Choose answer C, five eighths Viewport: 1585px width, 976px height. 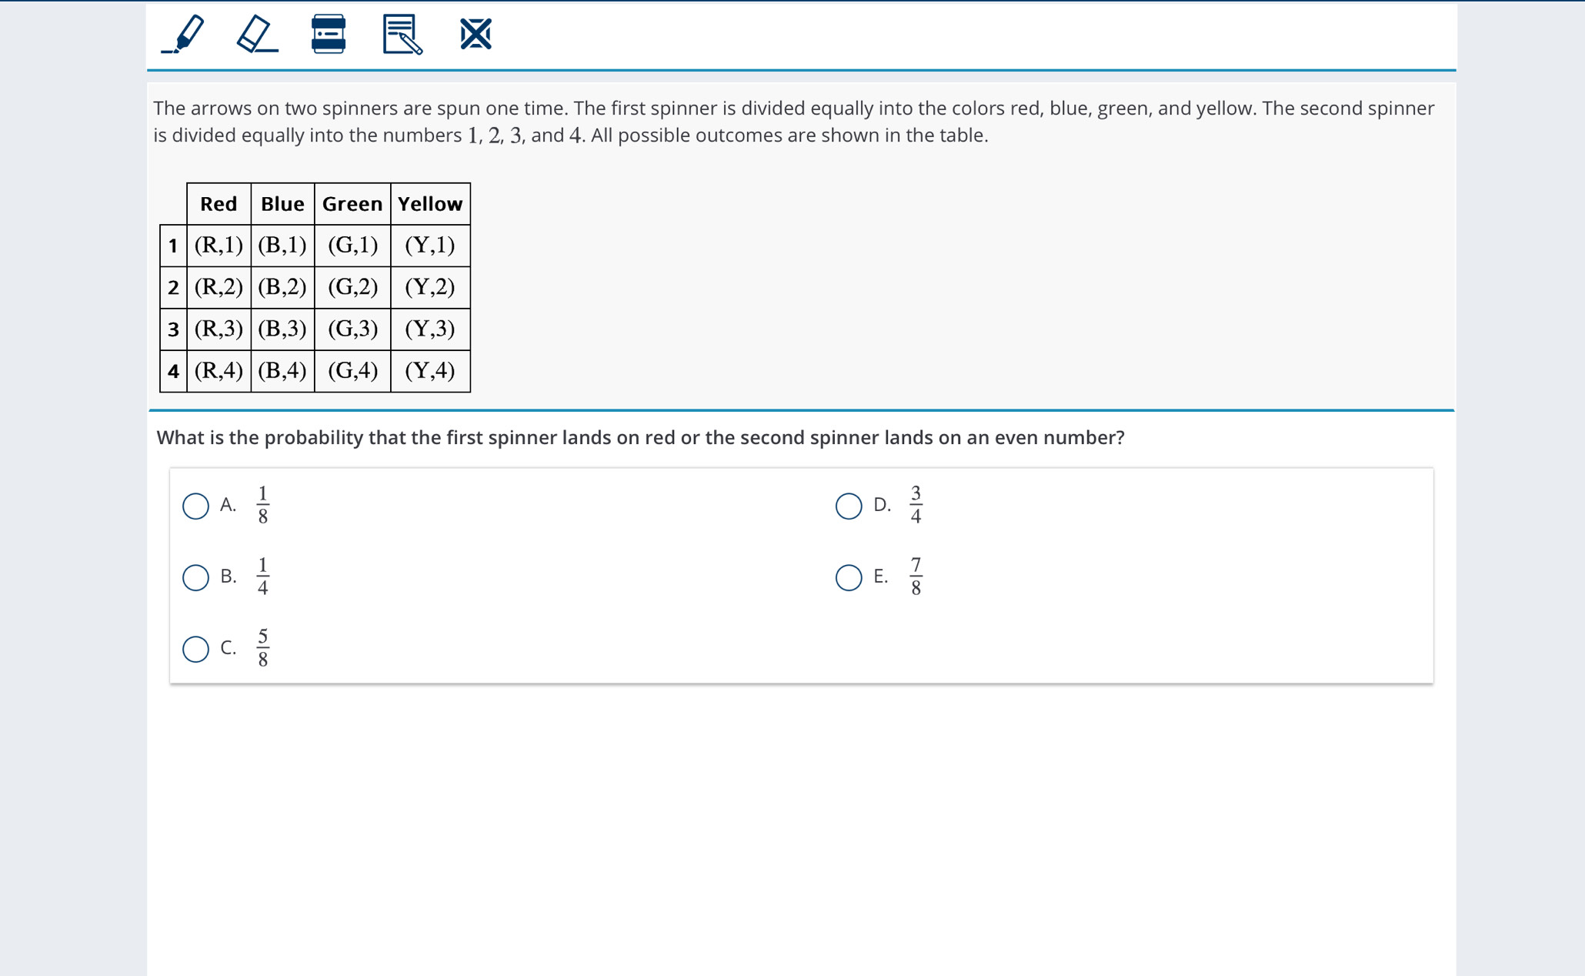[x=195, y=649]
